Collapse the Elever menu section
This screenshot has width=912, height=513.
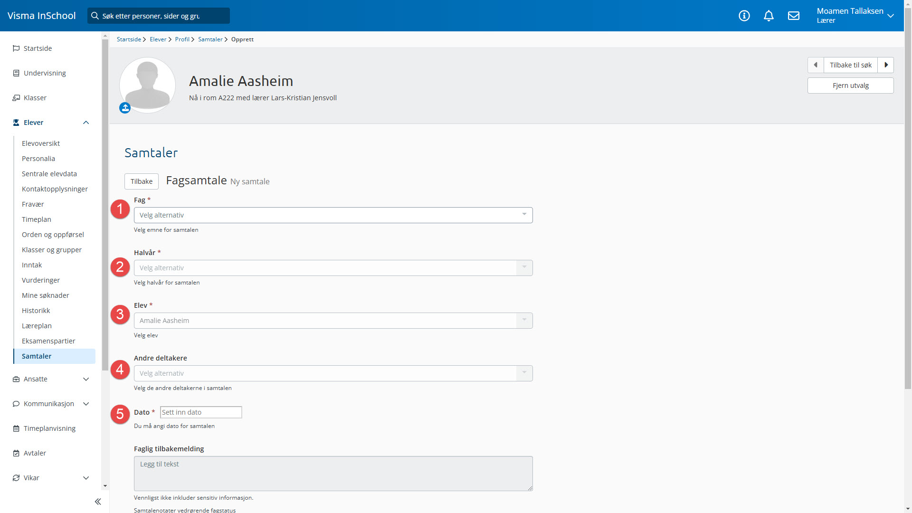tap(86, 123)
